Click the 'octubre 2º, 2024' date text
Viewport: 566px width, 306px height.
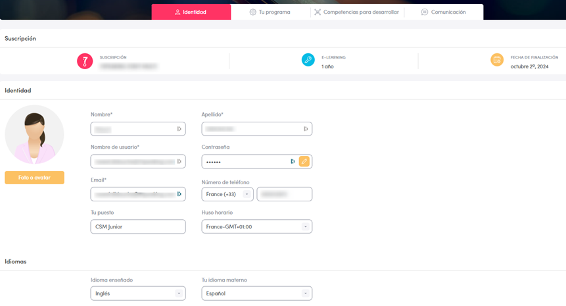(x=529, y=66)
